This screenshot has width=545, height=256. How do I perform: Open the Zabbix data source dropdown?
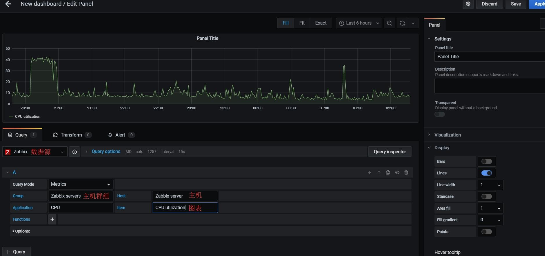(x=35, y=152)
